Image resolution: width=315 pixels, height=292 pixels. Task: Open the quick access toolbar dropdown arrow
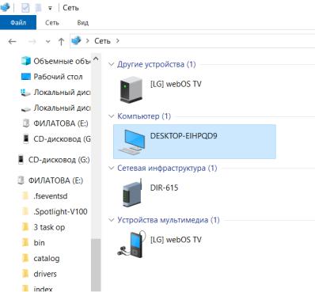pyautogui.click(x=50, y=9)
